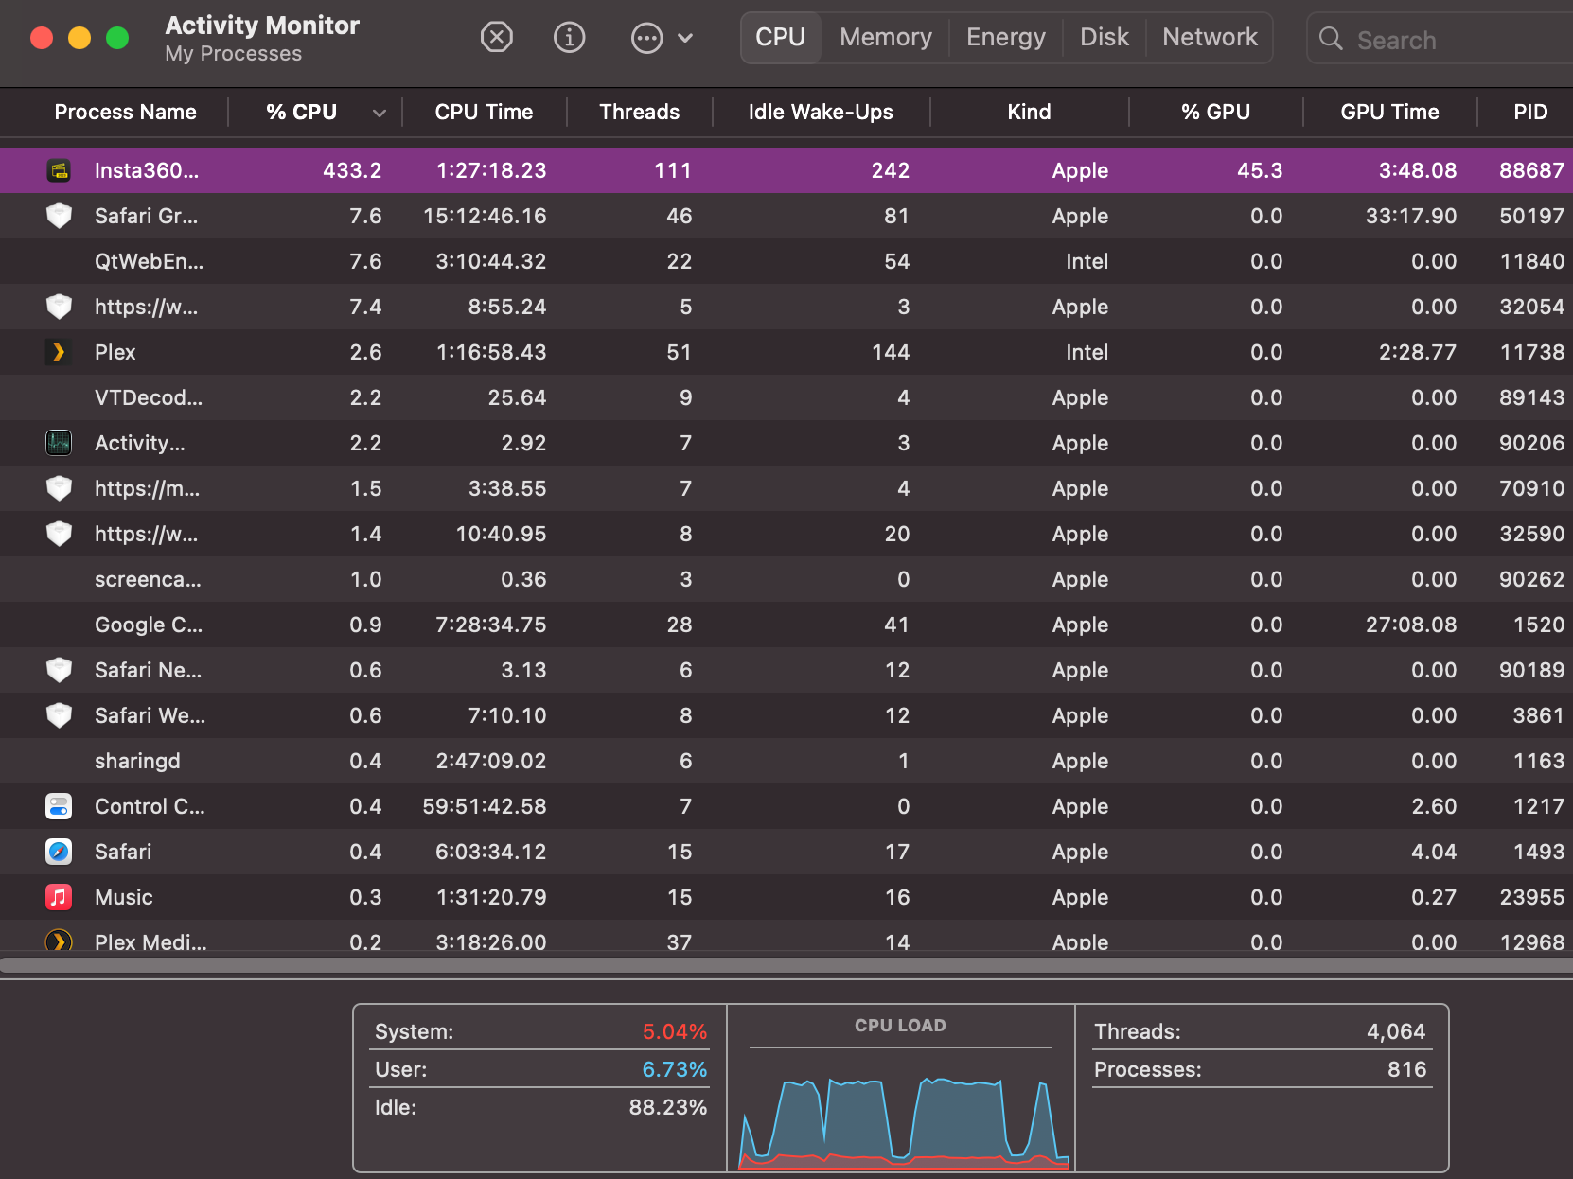1573x1179 pixels.
Task: Sort by Idle Wake-Ups column header
Action: [x=820, y=112]
